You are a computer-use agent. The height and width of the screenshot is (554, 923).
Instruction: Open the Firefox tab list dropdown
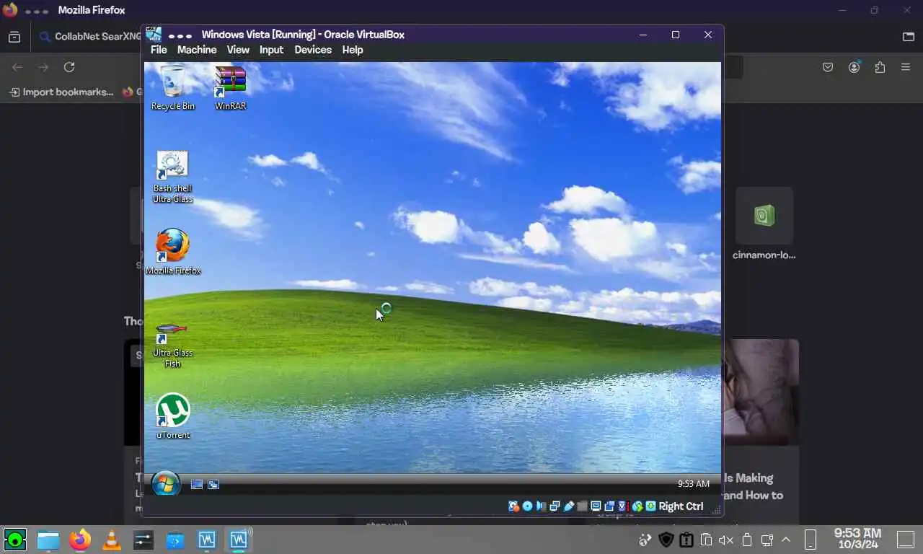click(909, 37)
